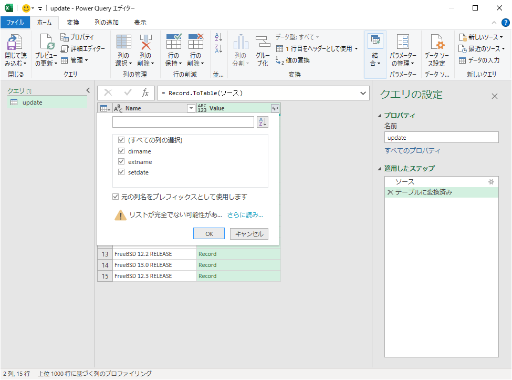Uncheck the dirname column checkbox
512x380 pixels.
click(x=121, y=151)
